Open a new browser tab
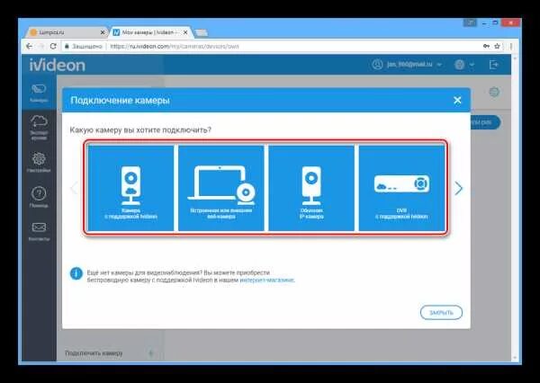 coord(201,32)
